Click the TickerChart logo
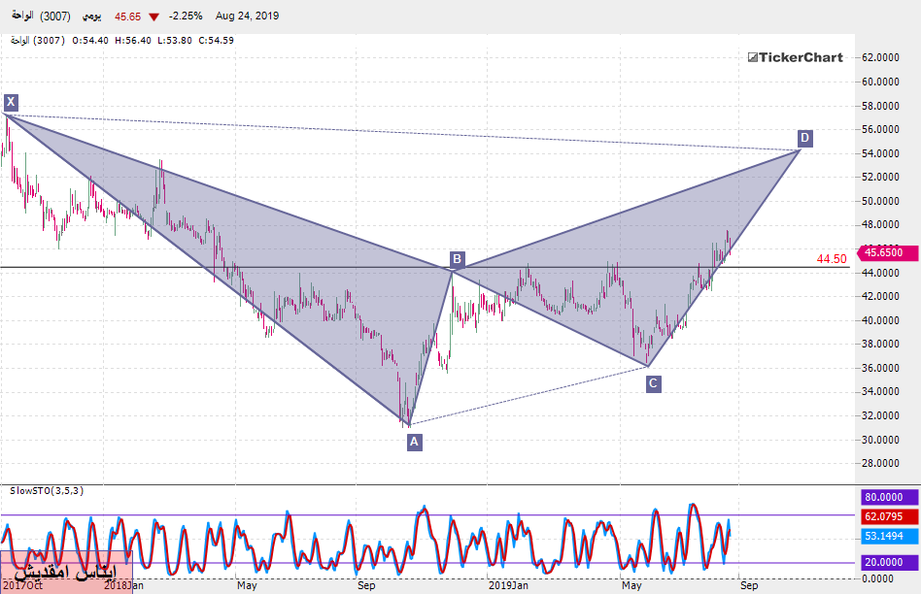Image resolution: width=921 pixels, height=594 pixels. coord(795,57)
